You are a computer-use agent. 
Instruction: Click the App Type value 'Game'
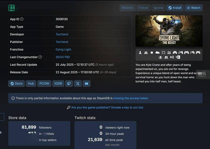60,27
